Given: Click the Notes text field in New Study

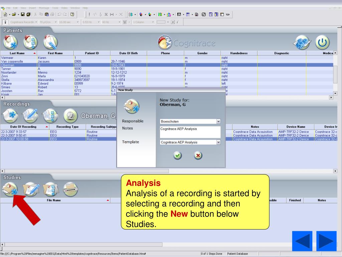Looking at the screenshot, I should coord(190,132).
